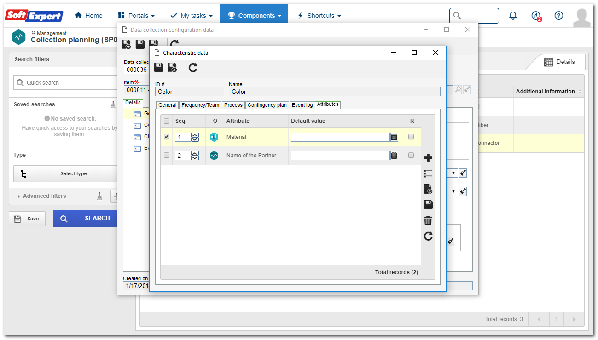Viewport: 598px width, 340px height.
Task: Open the My tasks dropdown
Action: (x=192, y=16)
